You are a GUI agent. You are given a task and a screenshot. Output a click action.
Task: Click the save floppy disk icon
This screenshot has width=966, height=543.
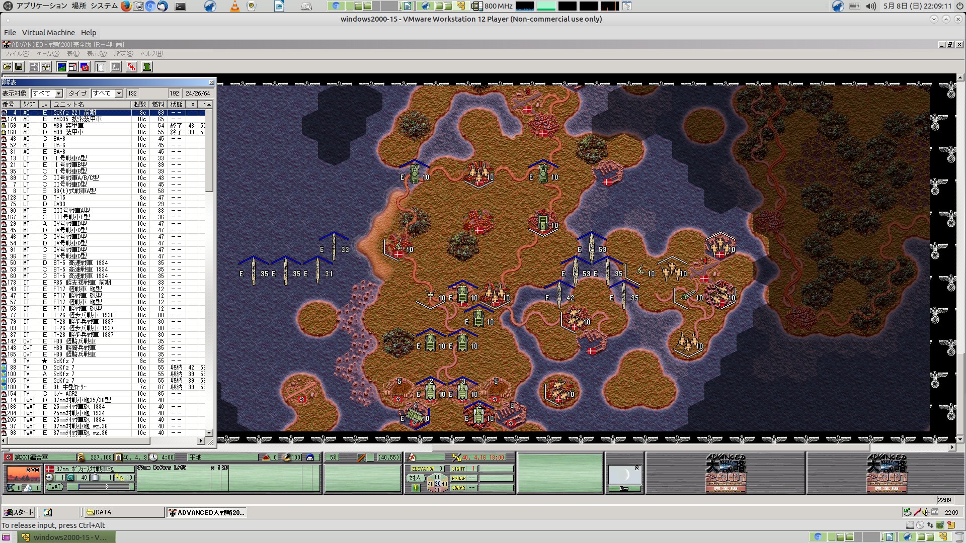(x=19, y=67)
